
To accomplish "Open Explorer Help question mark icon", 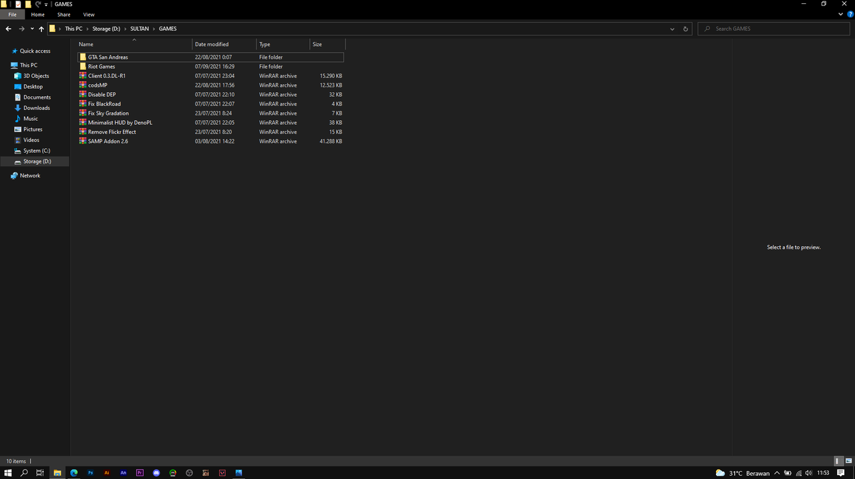I will click(x=849, y=15).
